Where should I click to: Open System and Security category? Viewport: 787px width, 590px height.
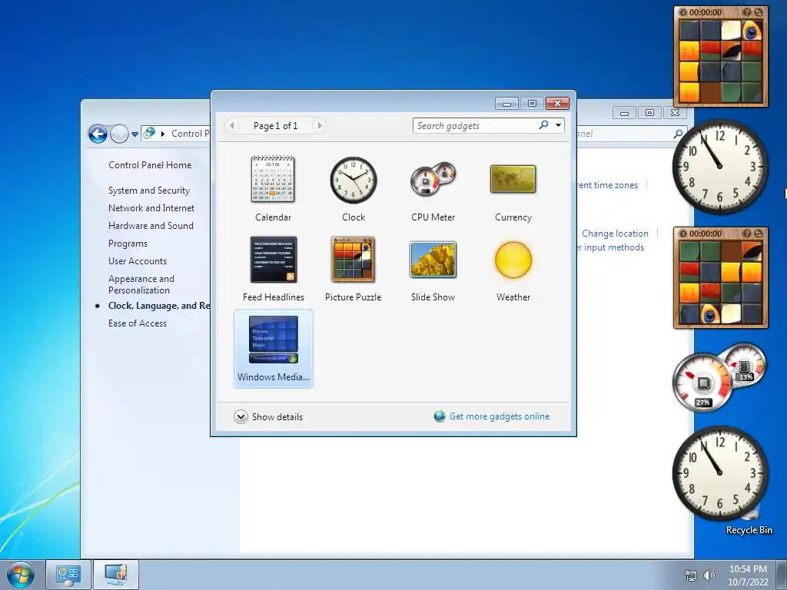click(149, 191)
